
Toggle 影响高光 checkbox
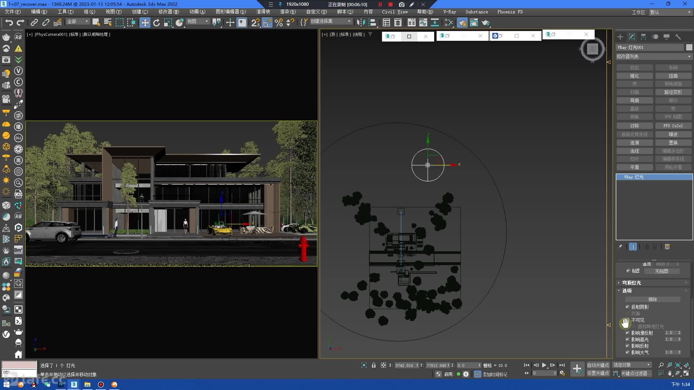click(627, 339)
